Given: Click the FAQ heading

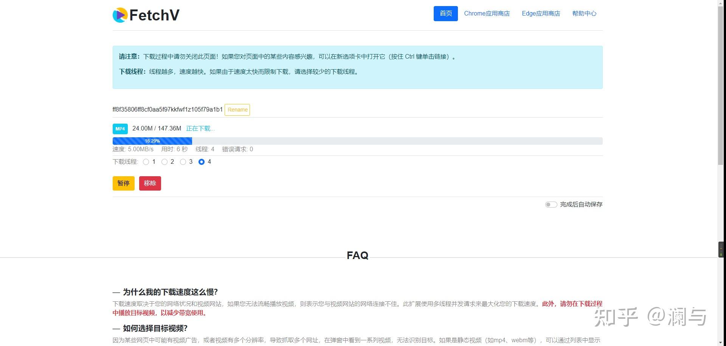Looking at the screenshot, I should click(x=357, y=255).
